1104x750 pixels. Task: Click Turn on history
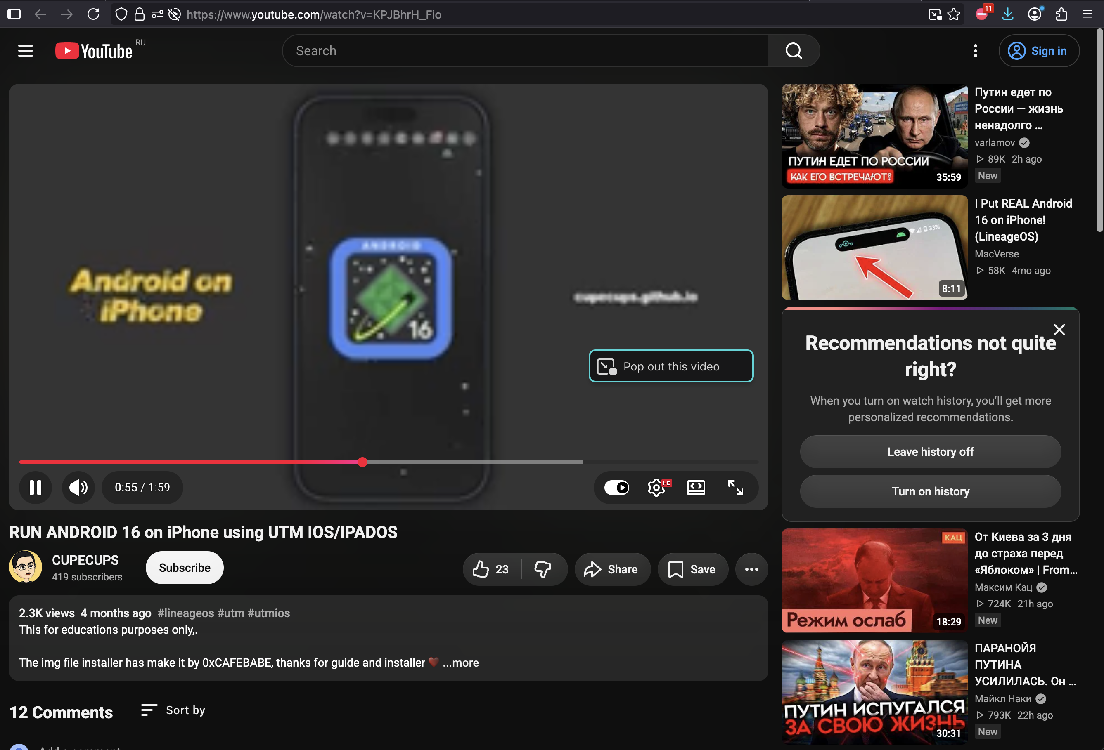pos(930,491)
